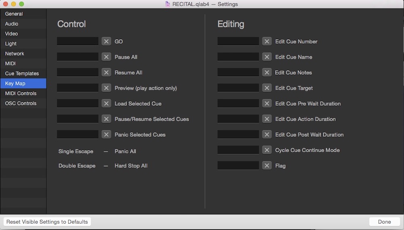Open OSC Controls in the sidebar
The height and width of the screenshot is (230, 404).
(x=21, y=103)
